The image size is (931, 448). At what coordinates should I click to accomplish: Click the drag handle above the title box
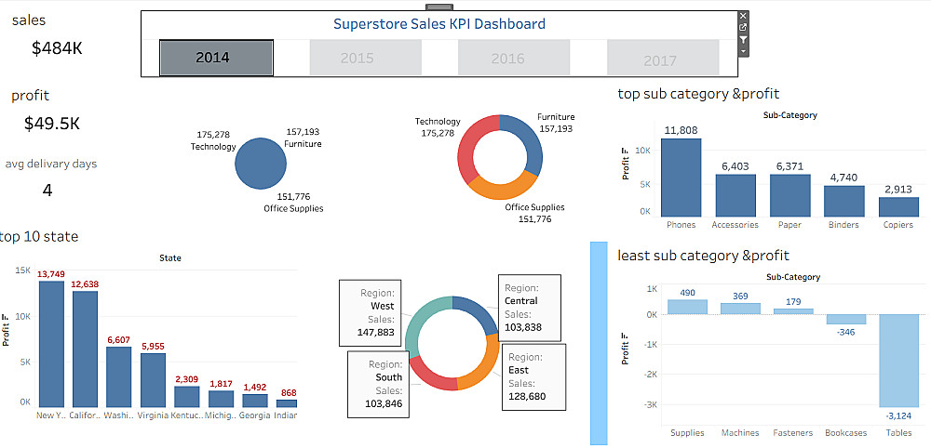click(x=439, y=7)
